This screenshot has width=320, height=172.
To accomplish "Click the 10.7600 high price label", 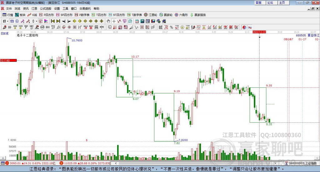I will [77, 40].
